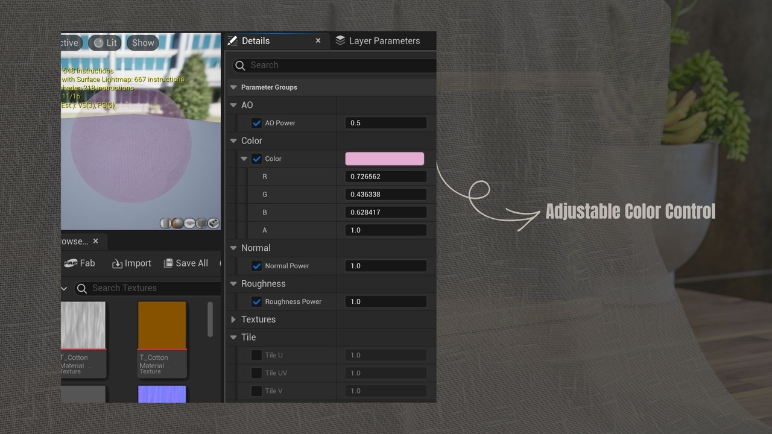Screen dimensions: 772x434
Task: Focus the Search Textures box
Action: coord(148,288)
